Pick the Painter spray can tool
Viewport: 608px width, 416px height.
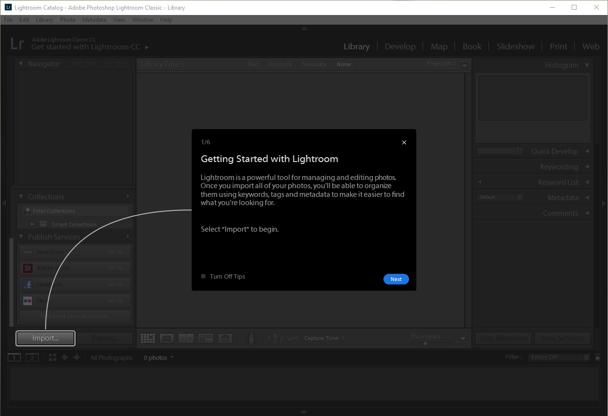(251, 338)
